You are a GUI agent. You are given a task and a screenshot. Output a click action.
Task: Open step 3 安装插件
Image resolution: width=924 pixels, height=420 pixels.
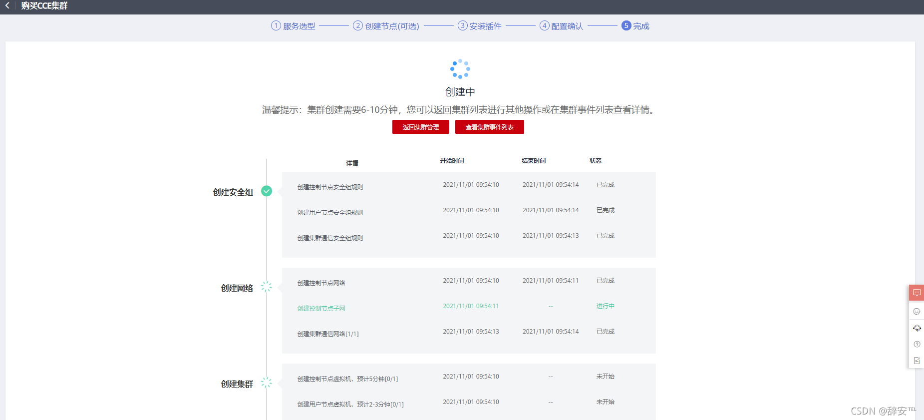[479, 26]
